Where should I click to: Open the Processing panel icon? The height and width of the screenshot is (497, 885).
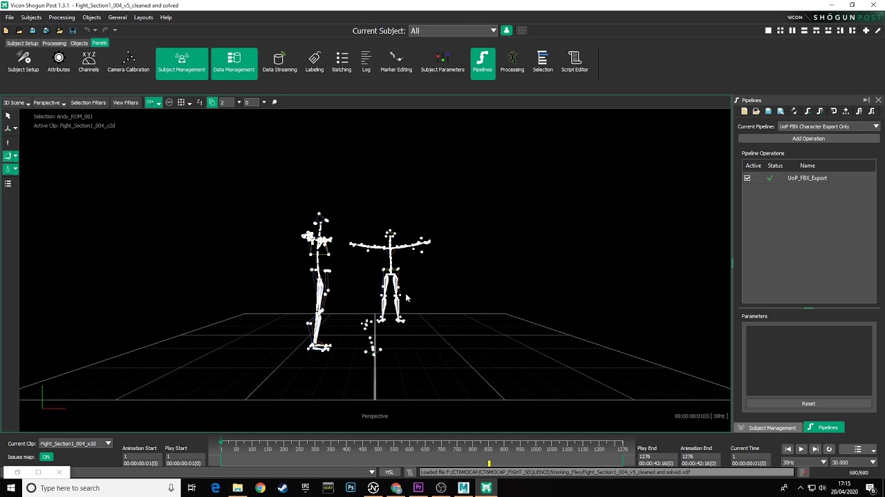click(x=512, y=62)
